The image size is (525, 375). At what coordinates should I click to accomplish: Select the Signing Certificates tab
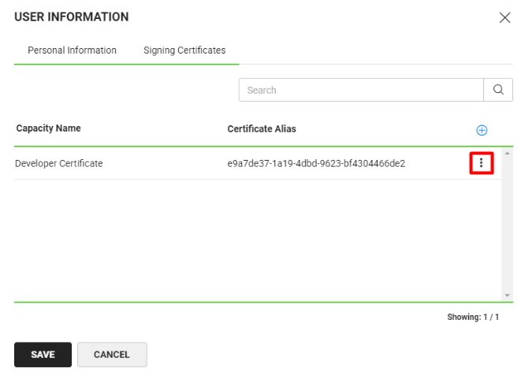184,50
